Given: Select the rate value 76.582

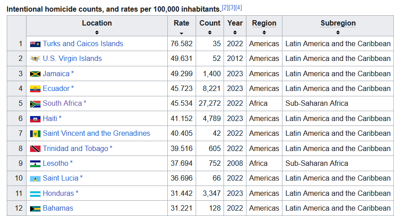Looking at the screenshot, I should [x=181, y=43].
